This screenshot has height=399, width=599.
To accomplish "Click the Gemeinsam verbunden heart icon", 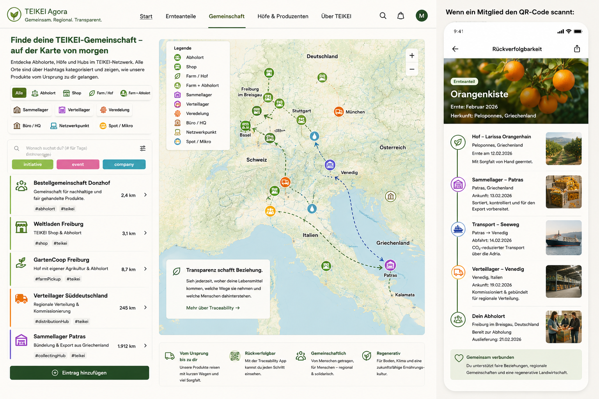I will (459, 358).
